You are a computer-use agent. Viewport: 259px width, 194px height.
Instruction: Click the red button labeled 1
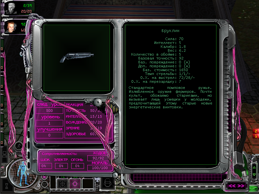point(255,136)
